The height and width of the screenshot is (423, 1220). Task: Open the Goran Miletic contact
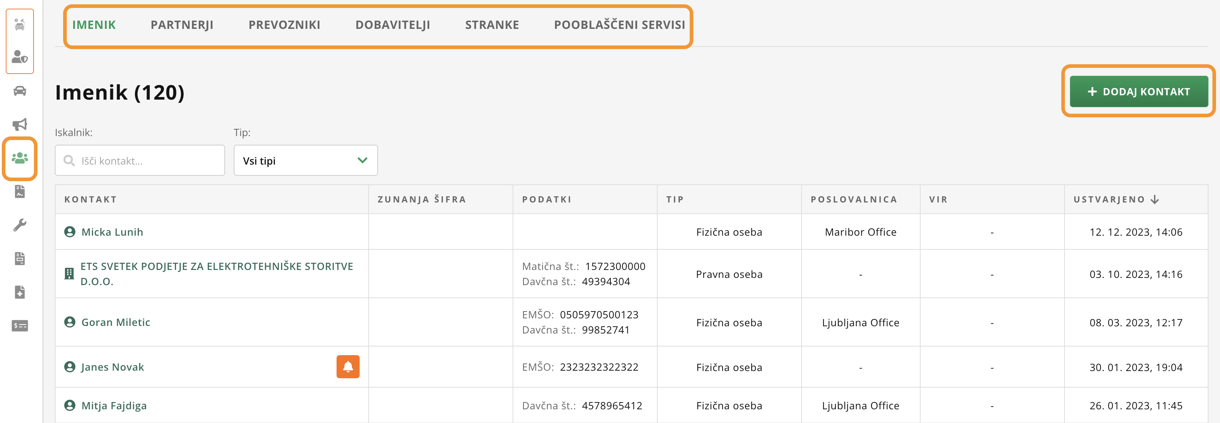[x=115, y=322]
